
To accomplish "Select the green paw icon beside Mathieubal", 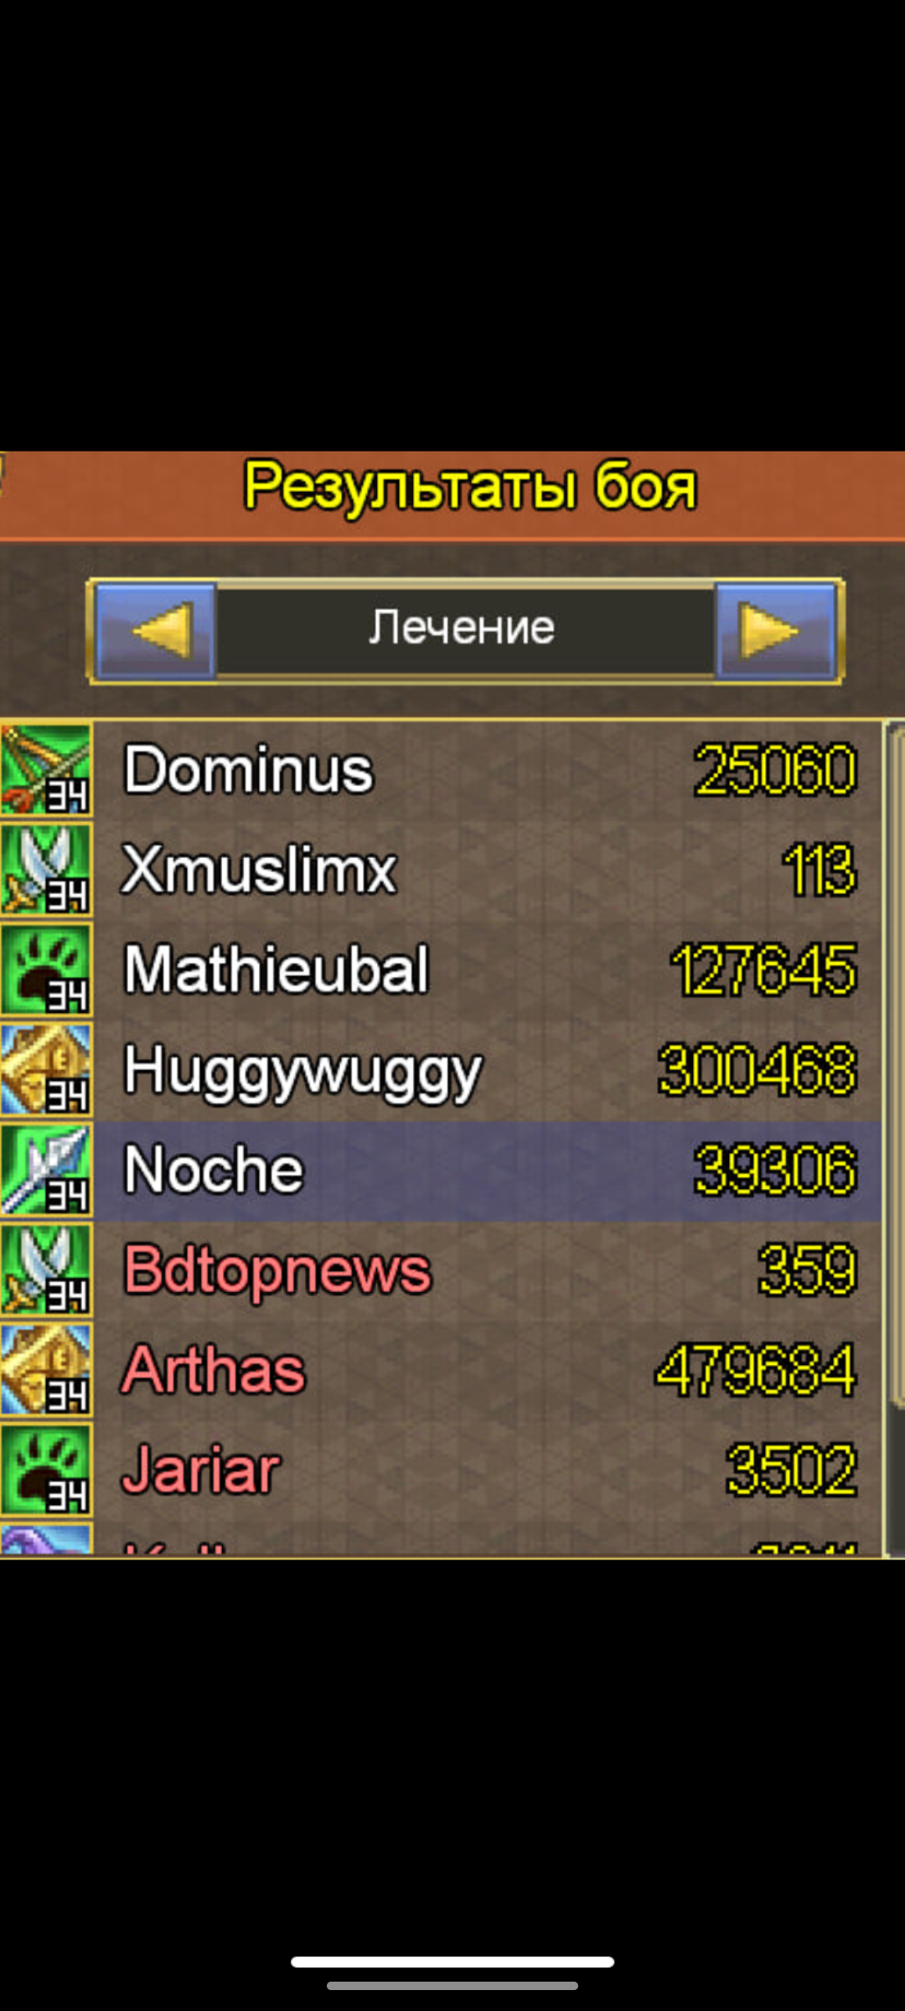I will [x=46, y=969].
